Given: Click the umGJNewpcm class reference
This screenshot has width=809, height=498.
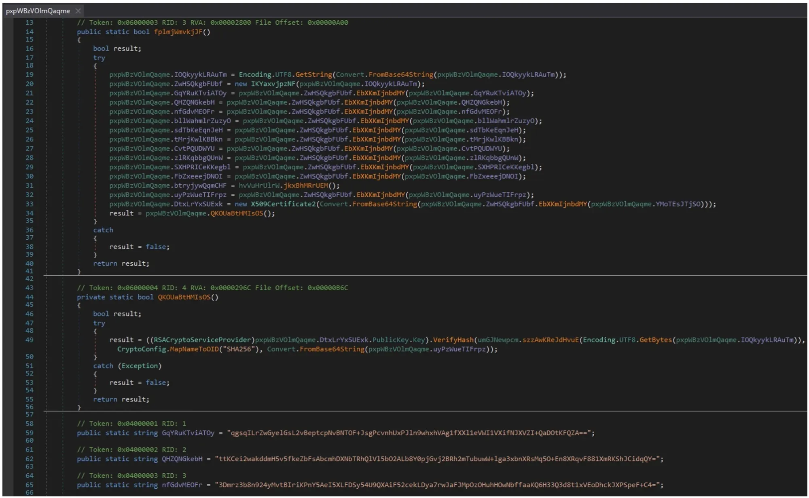Looking at the screenshot, I should [x=498, y=340].
